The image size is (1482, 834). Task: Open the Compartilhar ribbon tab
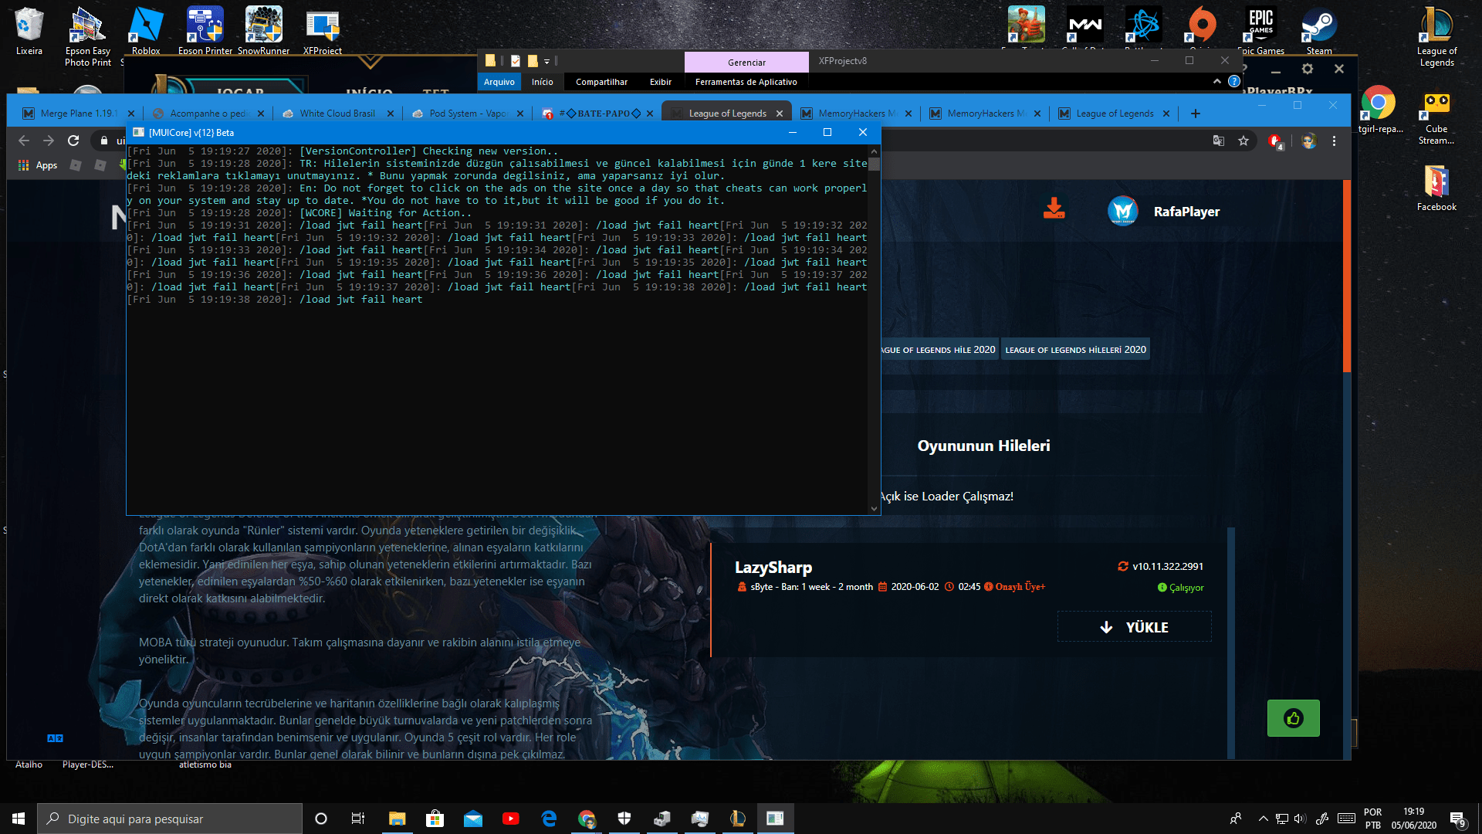coord(601,82)
